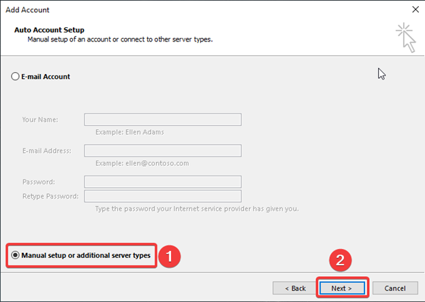Viewport: 425px width, 302px height.
Task: Focus the Your Name input field
Action: (x=163, y=120)
